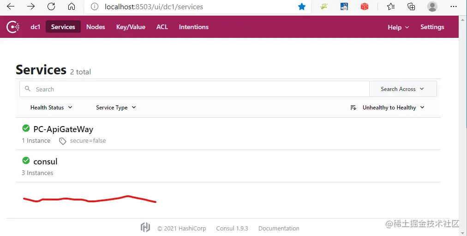Open the red dice extension icon

point(365,6)
